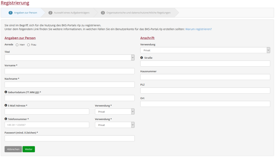Click info icon beside Telefonnummer label
This screenshot has width=275, height=157.
pos(6,119)
